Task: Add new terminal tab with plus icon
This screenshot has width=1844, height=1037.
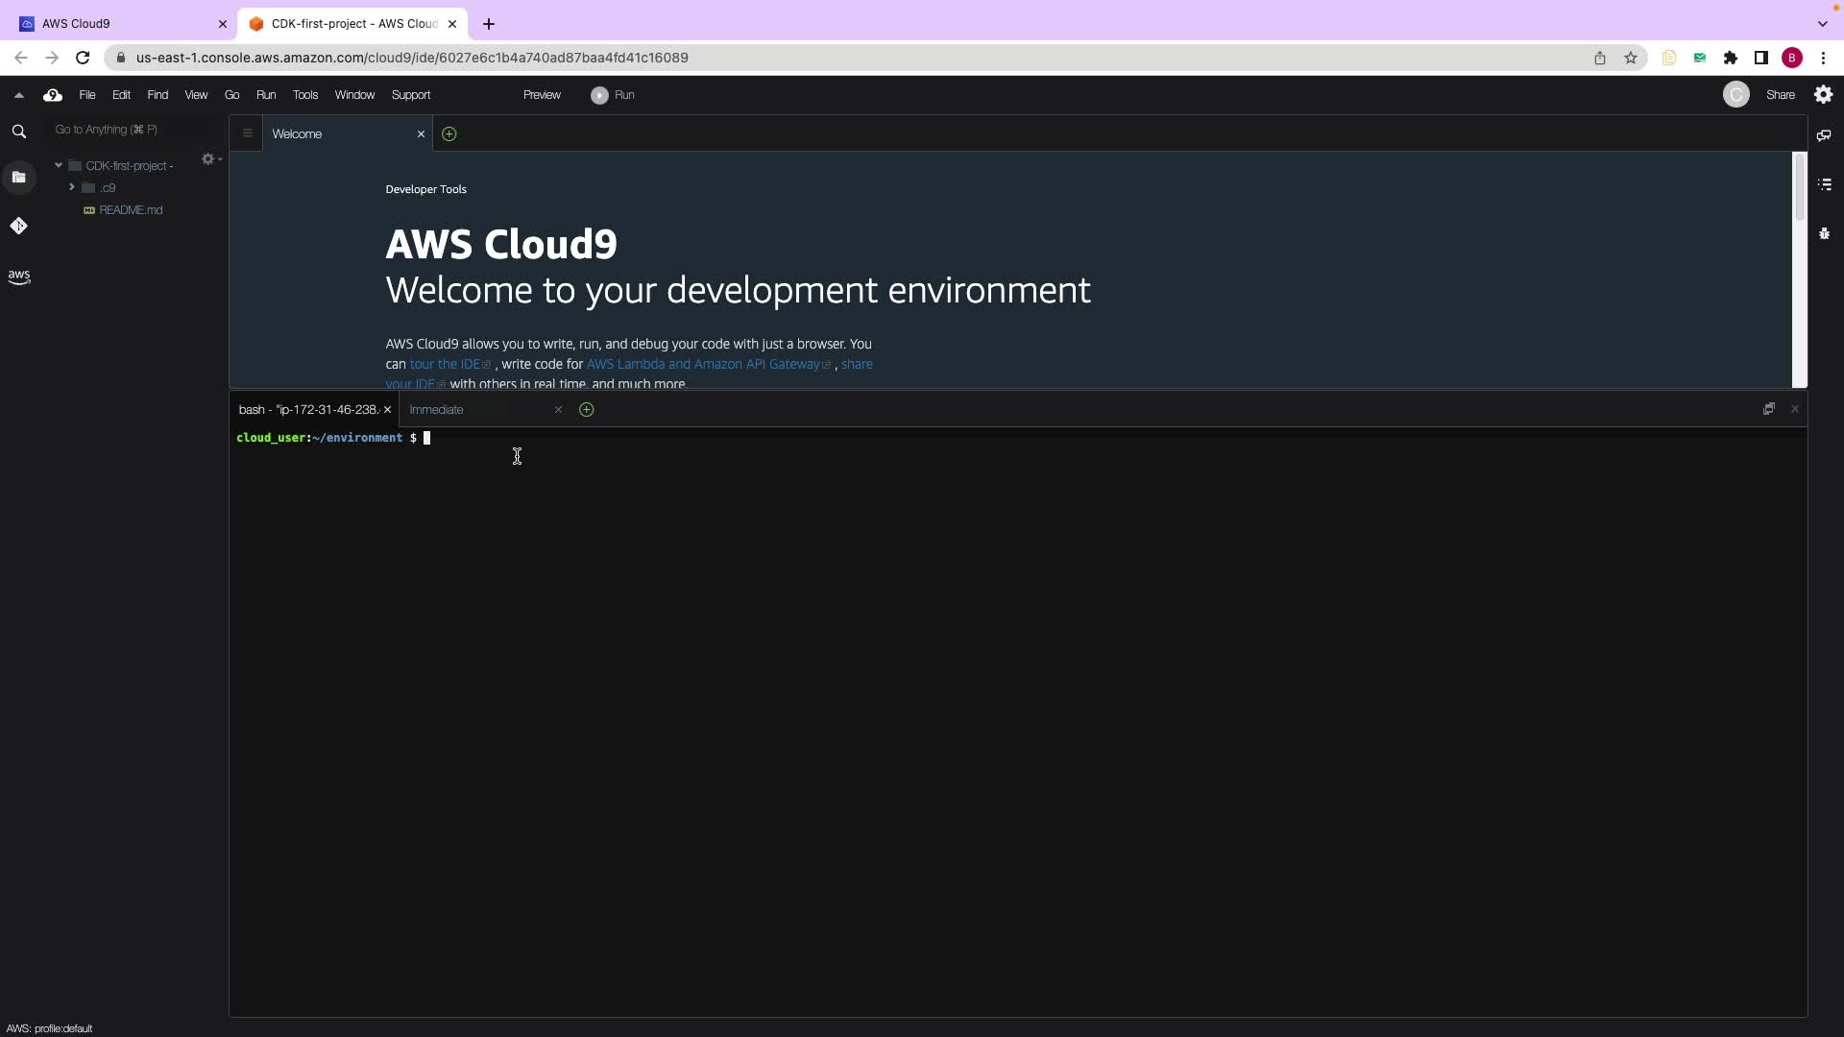Action: click(586, 410)
